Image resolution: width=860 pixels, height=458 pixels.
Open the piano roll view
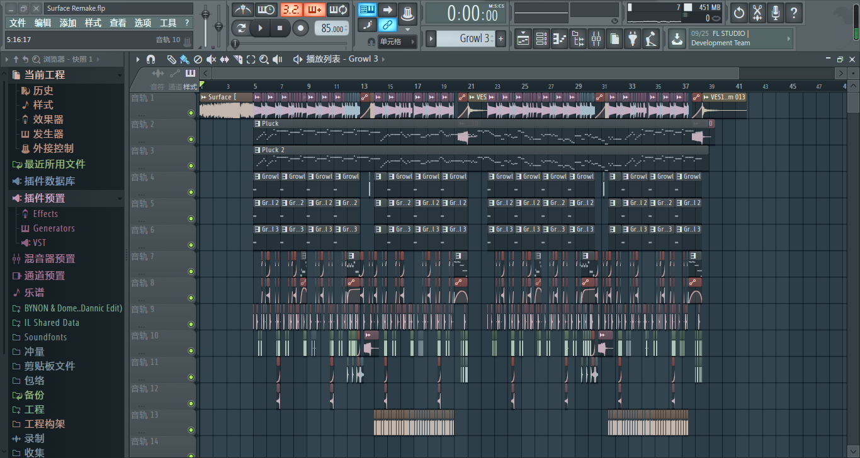[x=559, y=39]
